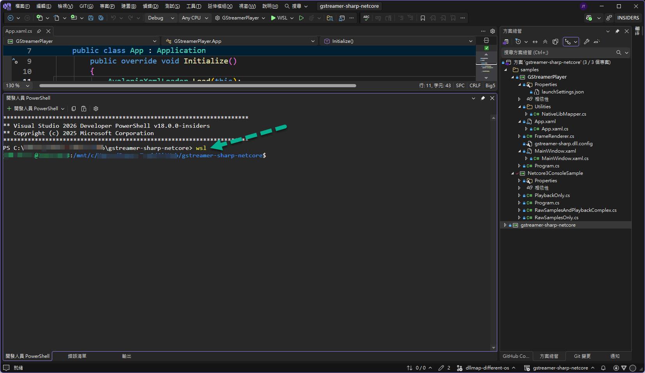Open the GIT menu in the menu bar
645x373 pixels.
[86, 6]
